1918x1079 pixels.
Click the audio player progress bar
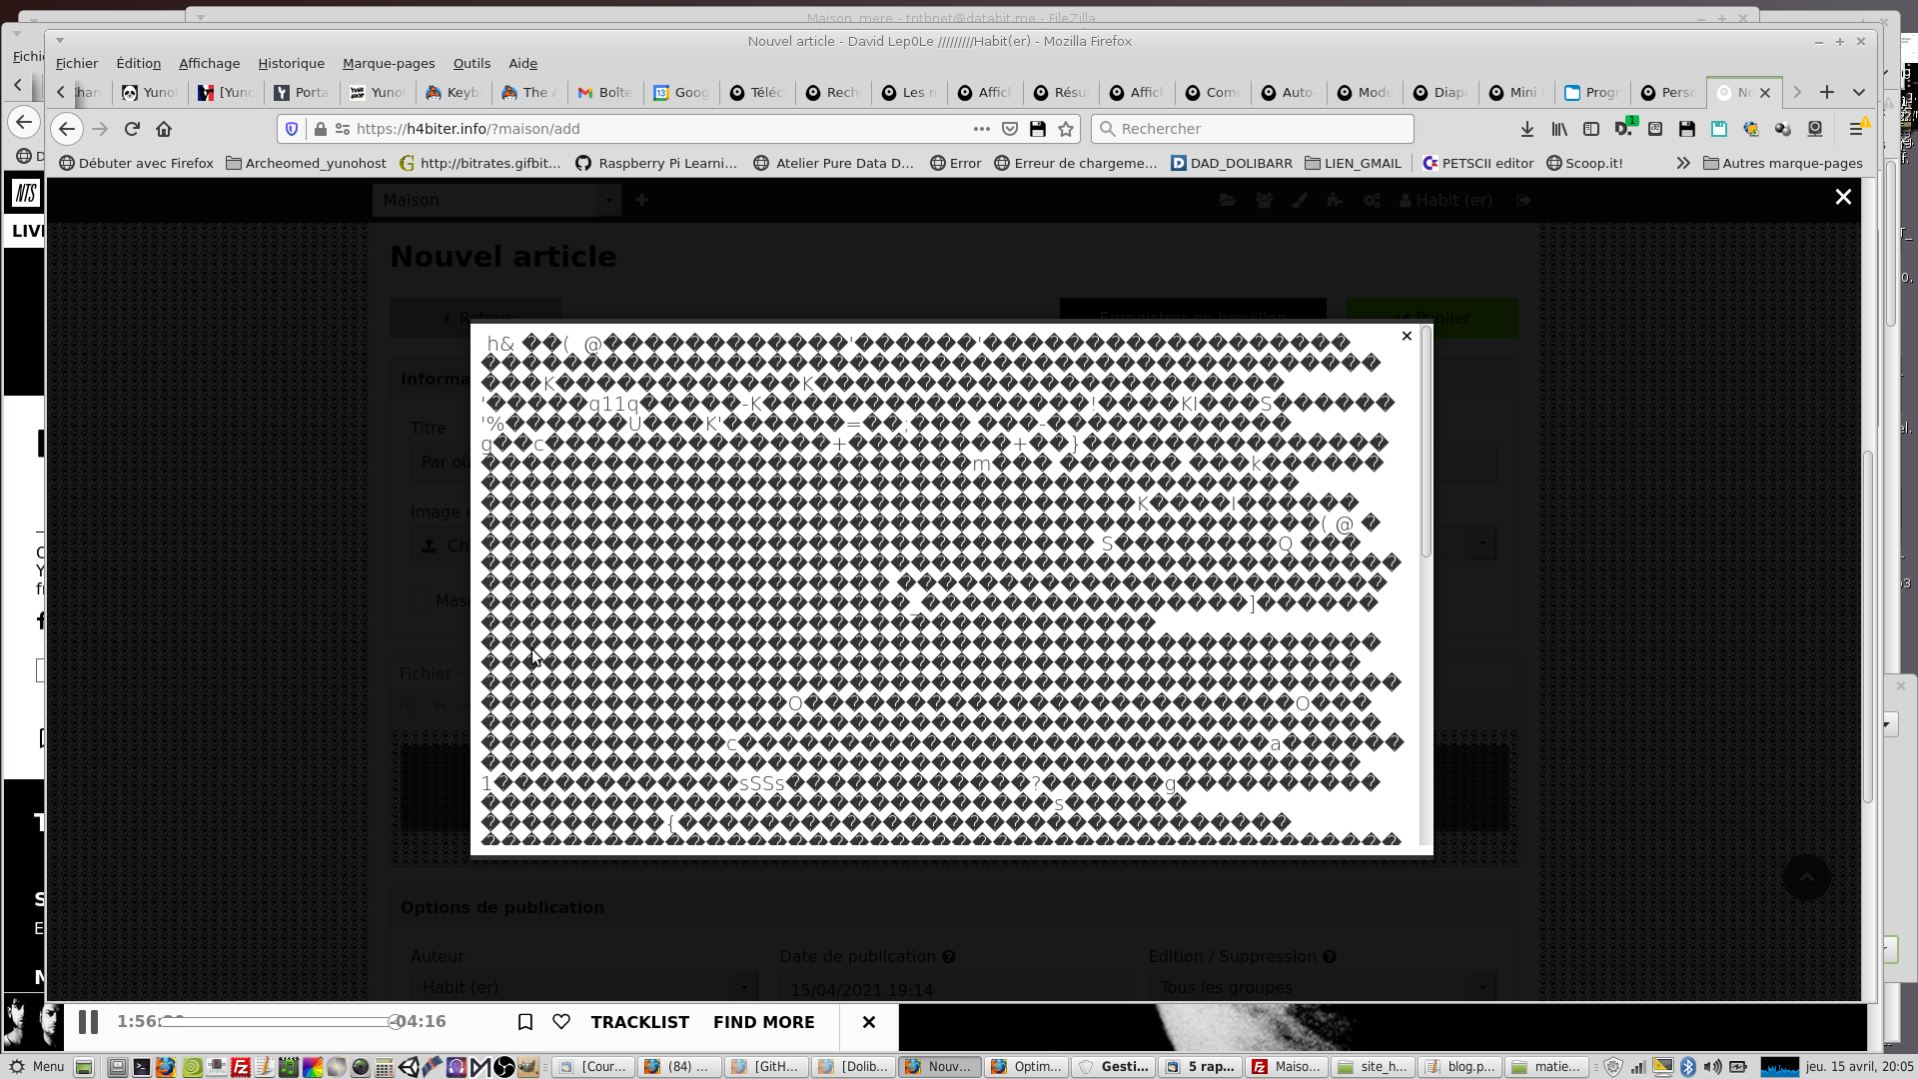point(280,1022)
